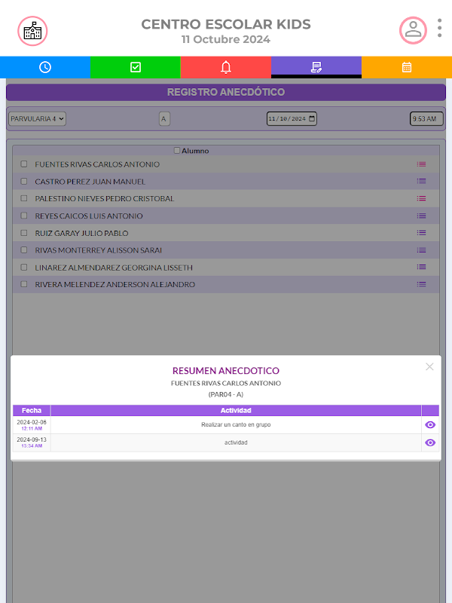Image resolution: width=452 pixels, height=603 pixels.
Task: Open the school building icon
Action: 32,31
